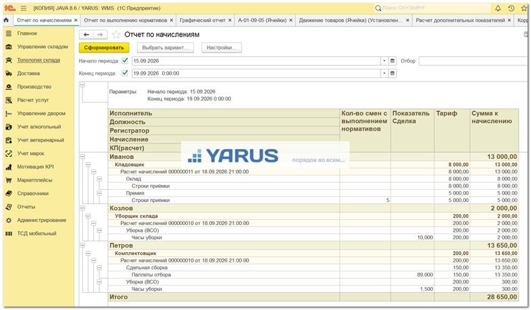Click the home page icon tab
Image resolution: width=531 pixels, height=310 pixels.
(6, 20)
